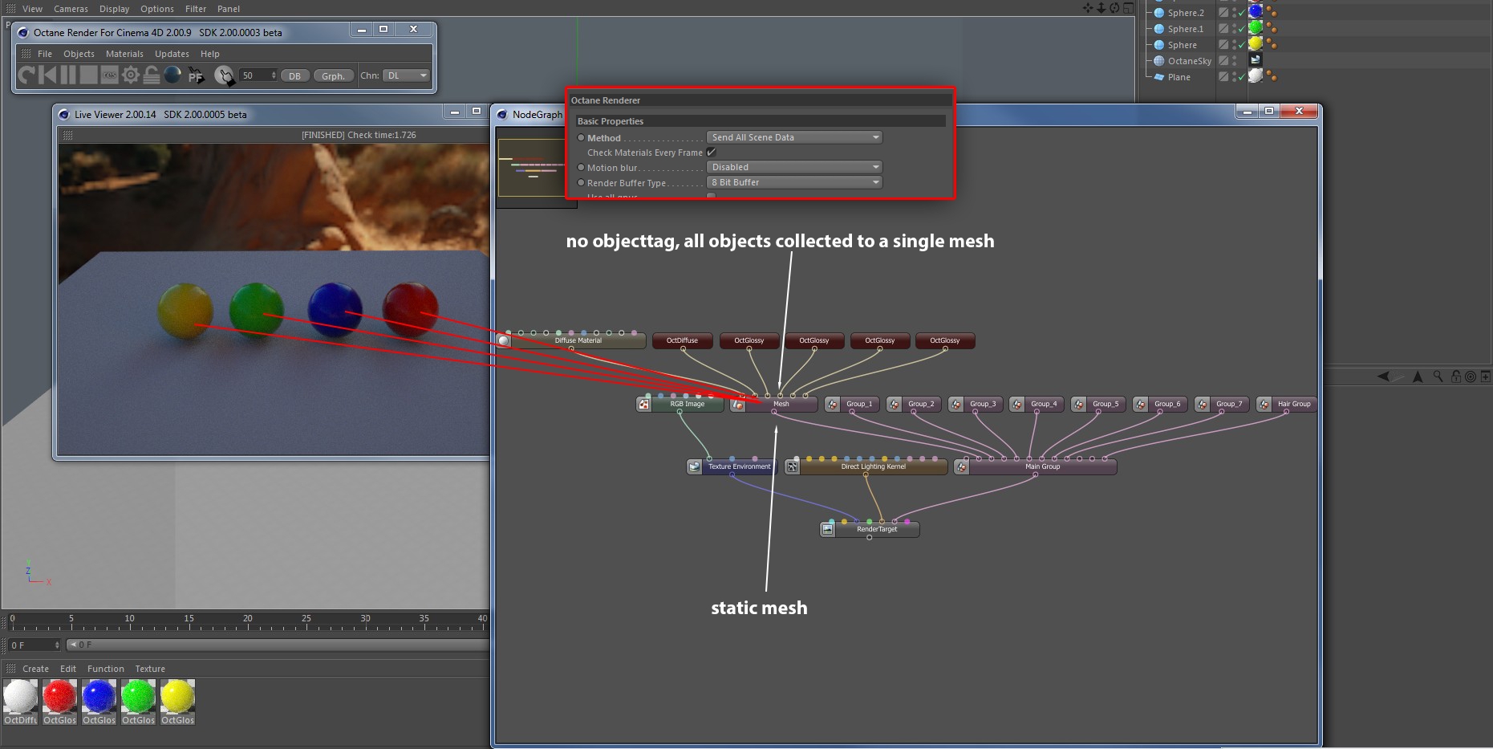Viewport: 1493px width, 749px height.
Task: Toggle the visibility dots for OctaneSky
Action: [1234, 60]
